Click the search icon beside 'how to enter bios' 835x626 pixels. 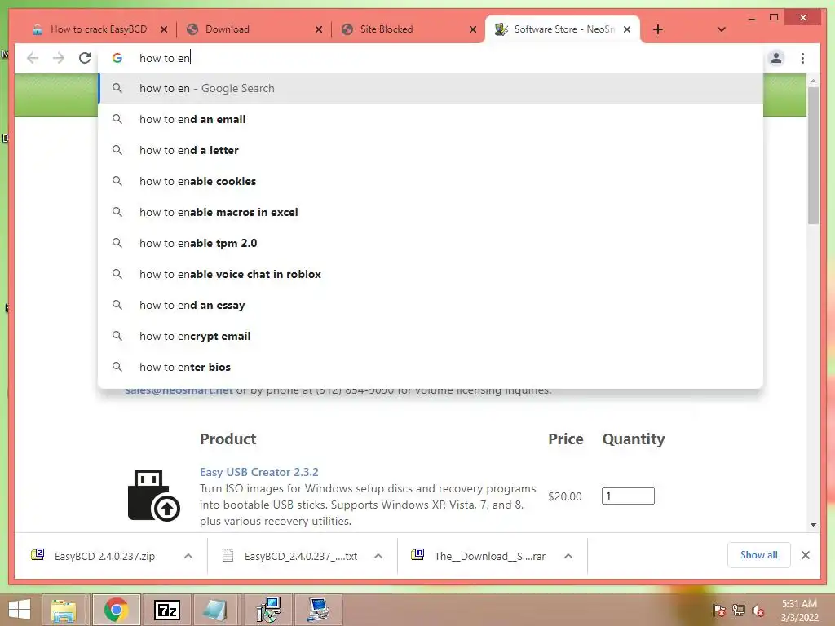117,367
